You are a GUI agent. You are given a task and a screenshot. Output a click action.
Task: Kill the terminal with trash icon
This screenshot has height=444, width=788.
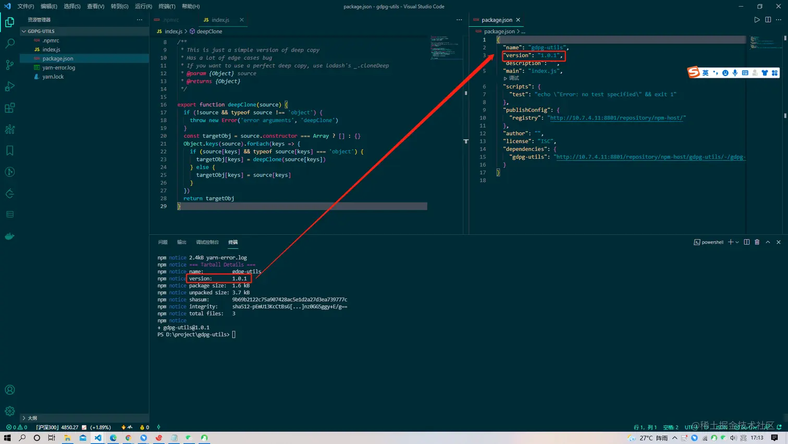(757, 242)
